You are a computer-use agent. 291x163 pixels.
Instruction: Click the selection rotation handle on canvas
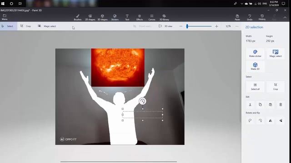point(142,101)
